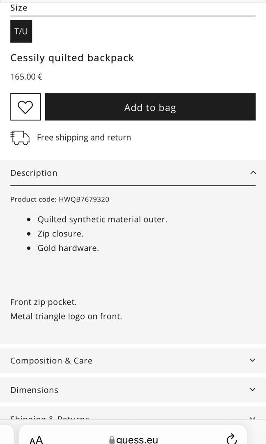The height and width of the screenshot is (444, 266).
Task: Select the T/U size option
Action: (x=21, y=31)
